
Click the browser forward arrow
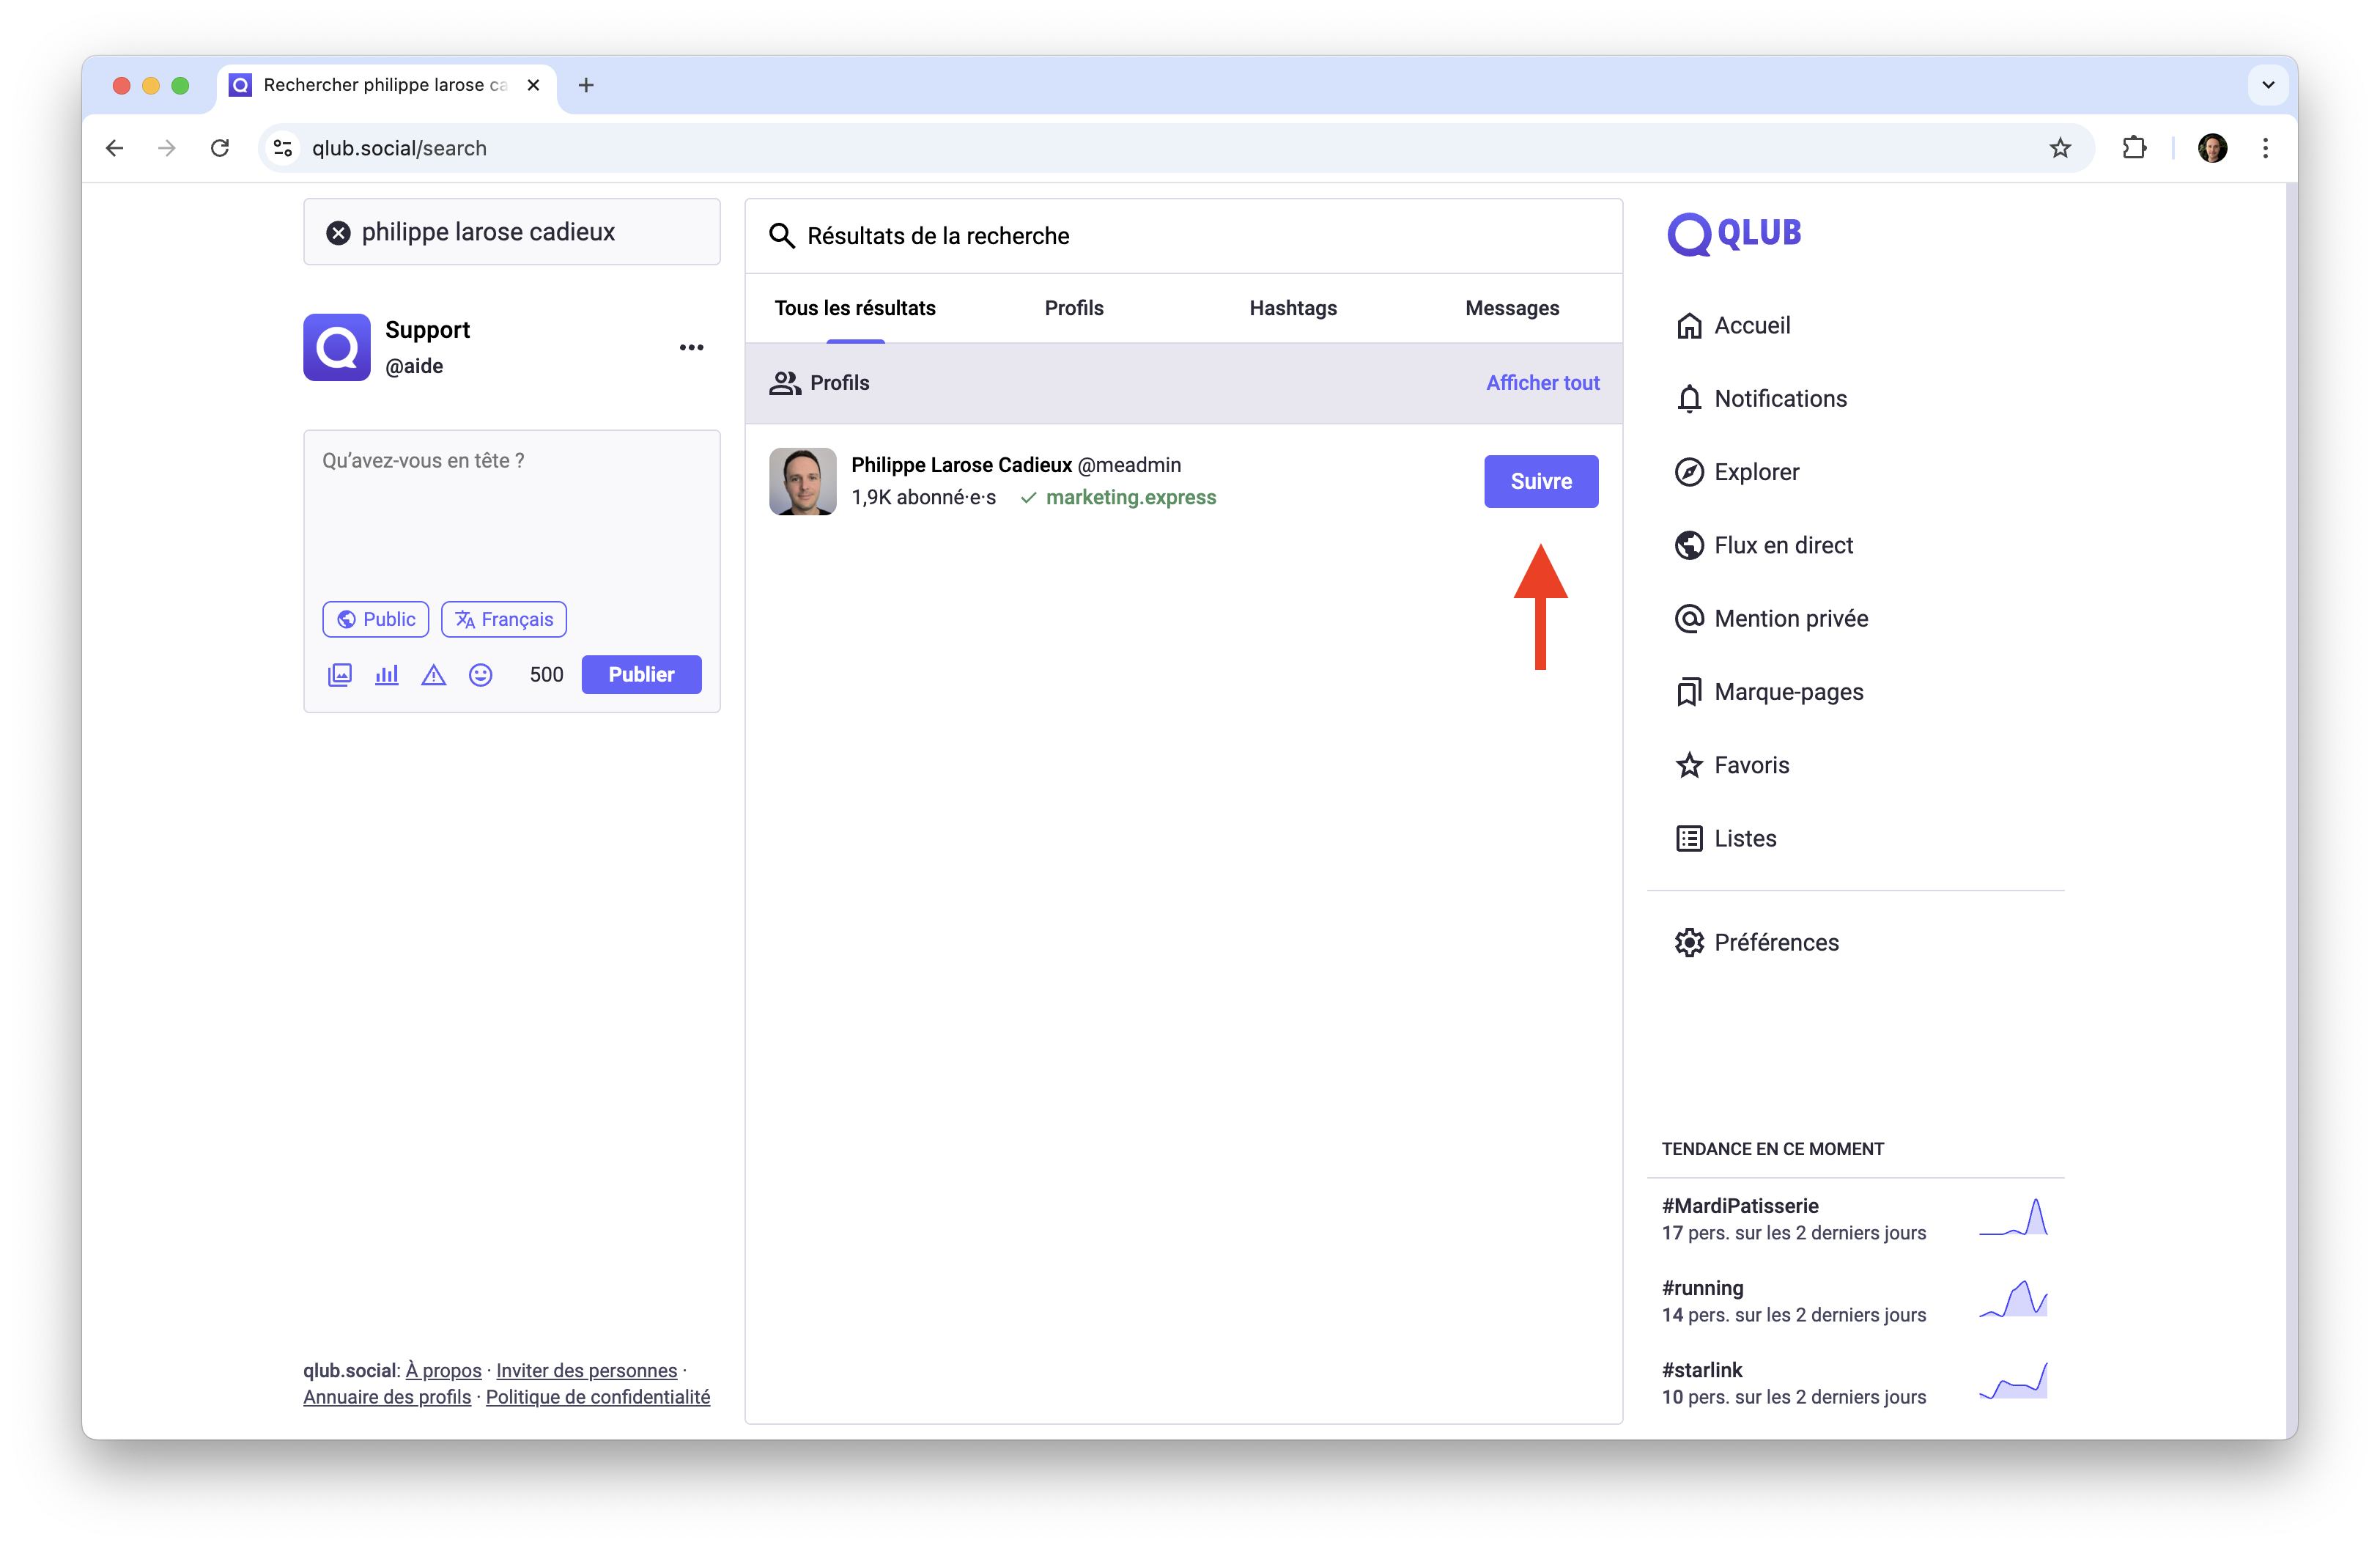[x=167, y=149]
